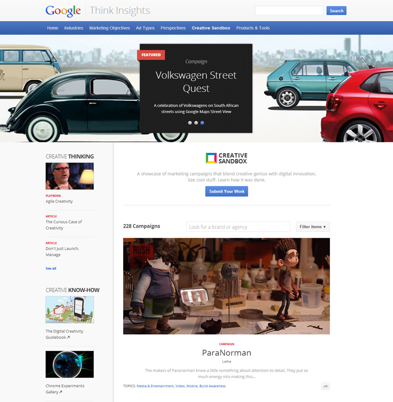The height and width of the screenshot is (402, 393).
Task: Click See all under Creative Thinking
Action: 51,268
